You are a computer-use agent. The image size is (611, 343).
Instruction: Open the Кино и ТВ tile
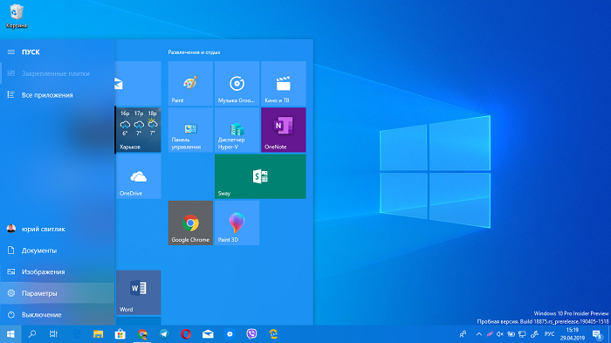pos(284,84)
